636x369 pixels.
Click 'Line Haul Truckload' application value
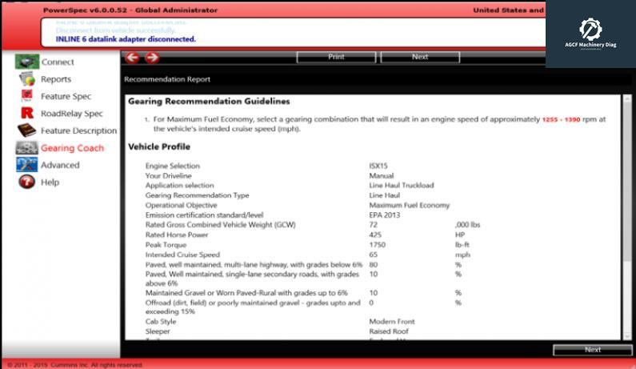(401, 186)
